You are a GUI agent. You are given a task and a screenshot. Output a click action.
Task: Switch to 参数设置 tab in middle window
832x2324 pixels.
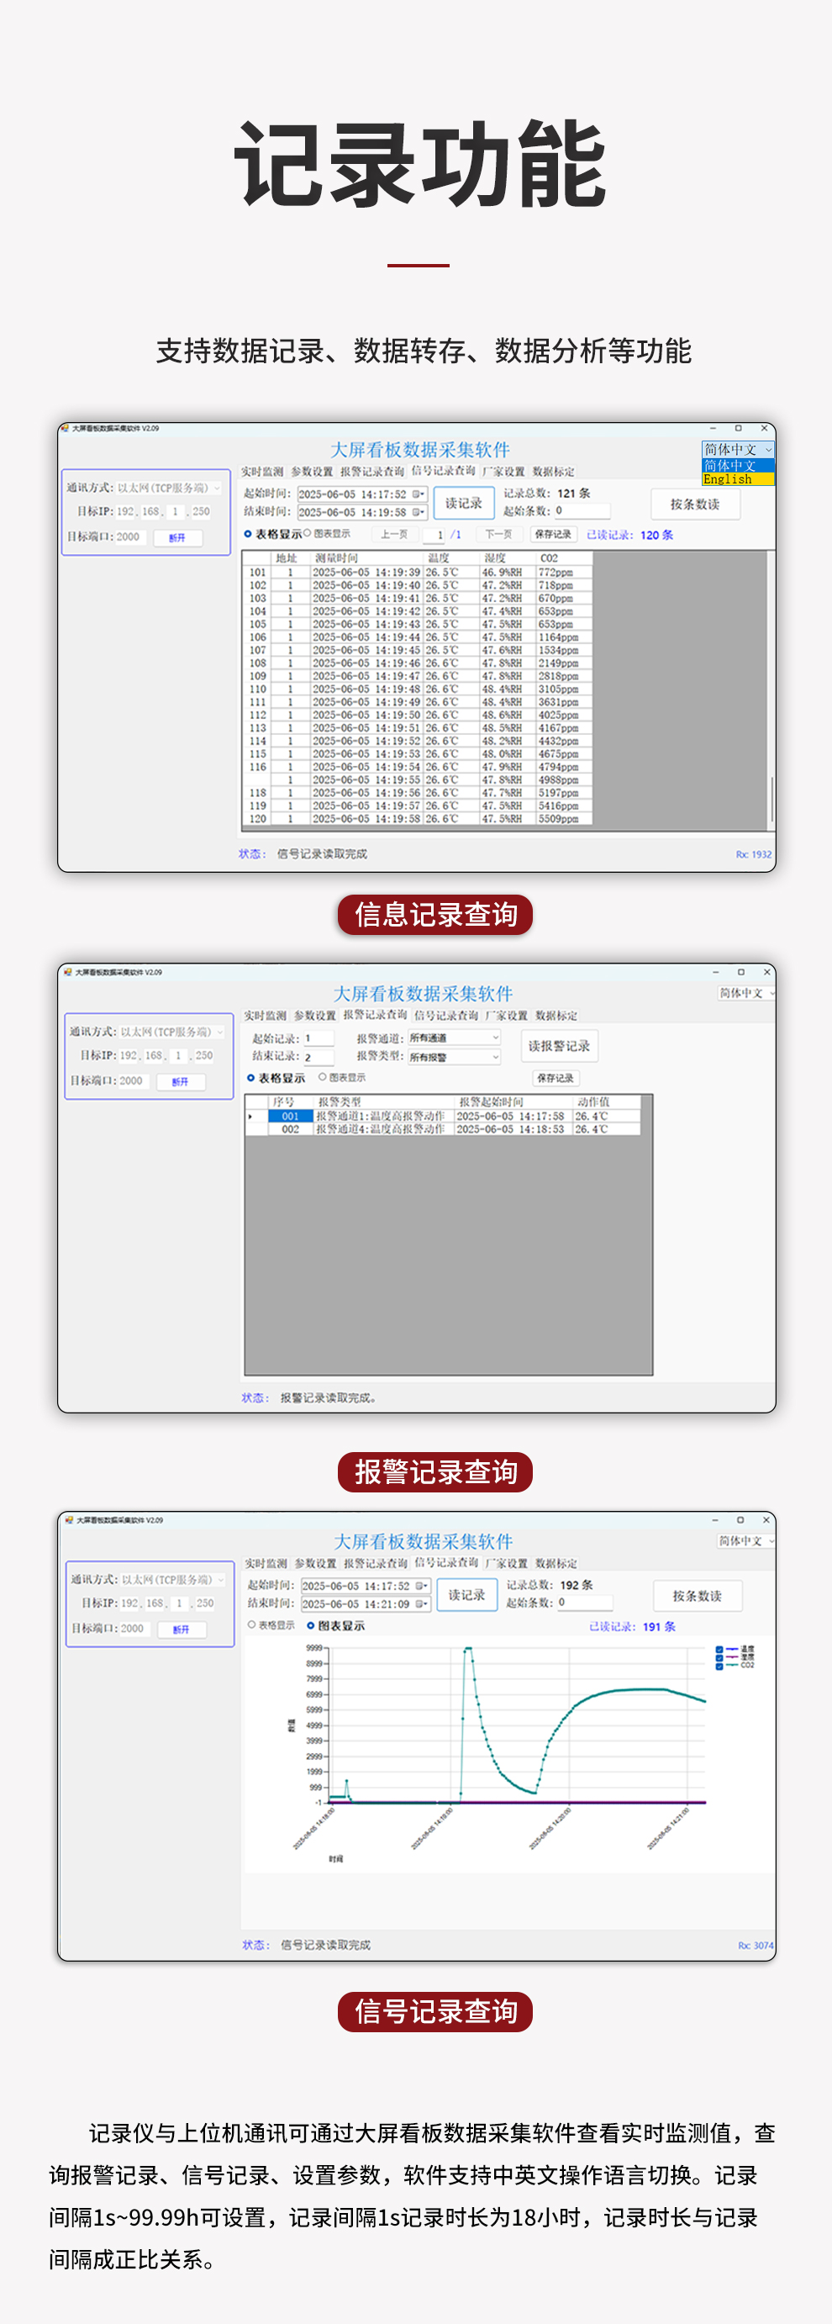[314, 1016]
